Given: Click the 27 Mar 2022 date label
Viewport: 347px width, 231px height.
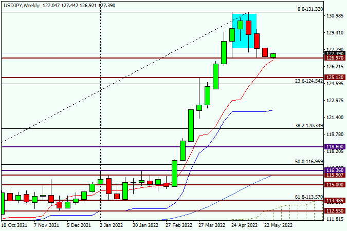Looking at the screenshot, I should [x=212, y=225].
